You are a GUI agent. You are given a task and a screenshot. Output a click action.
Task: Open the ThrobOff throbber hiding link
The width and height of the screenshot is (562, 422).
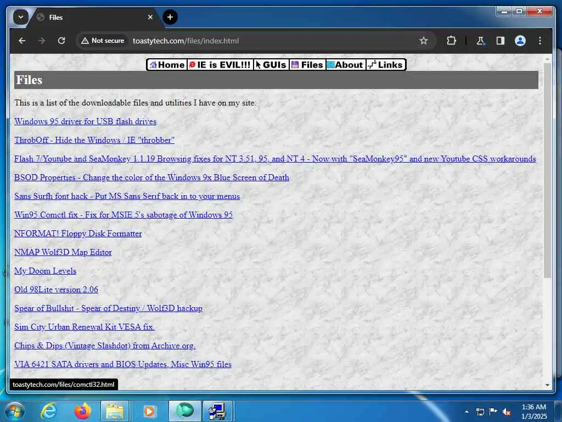[x=94, y=140]
